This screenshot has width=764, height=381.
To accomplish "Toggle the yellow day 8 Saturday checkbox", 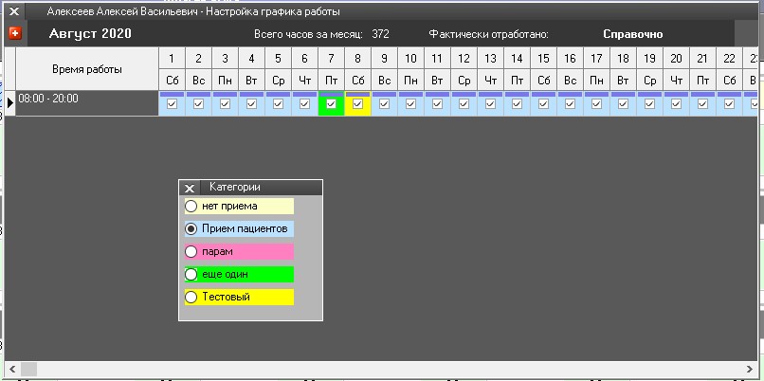I will (x=357, y=104).
